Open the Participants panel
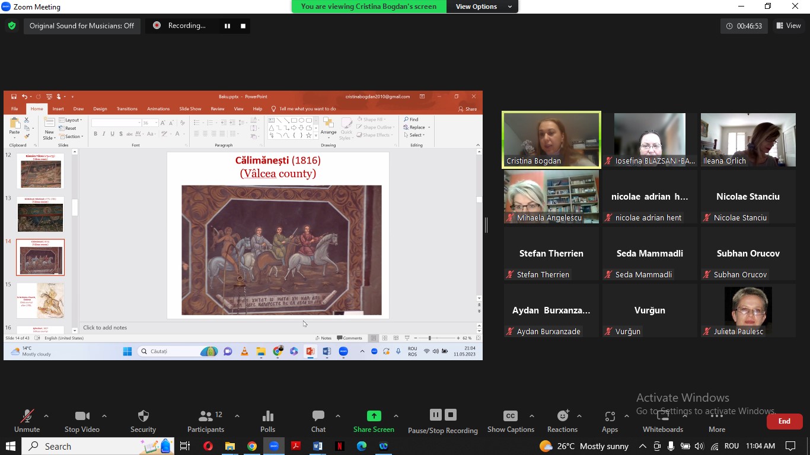The width and height of the screenshot is (810, 455). coord(206,421)
